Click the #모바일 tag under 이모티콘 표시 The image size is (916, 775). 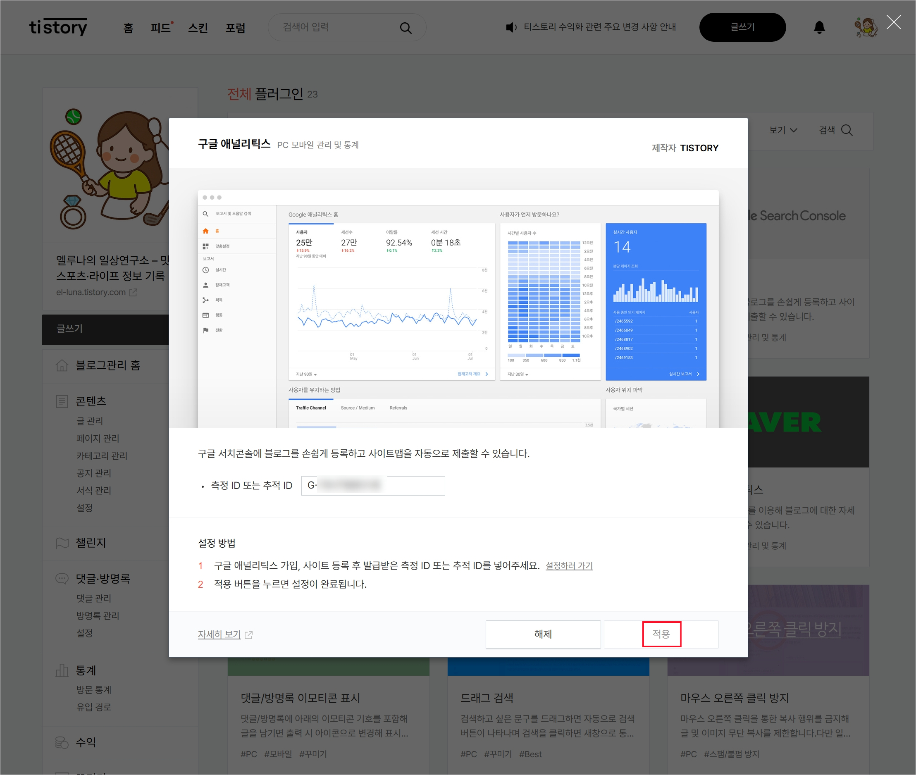(x=278, y=754)
